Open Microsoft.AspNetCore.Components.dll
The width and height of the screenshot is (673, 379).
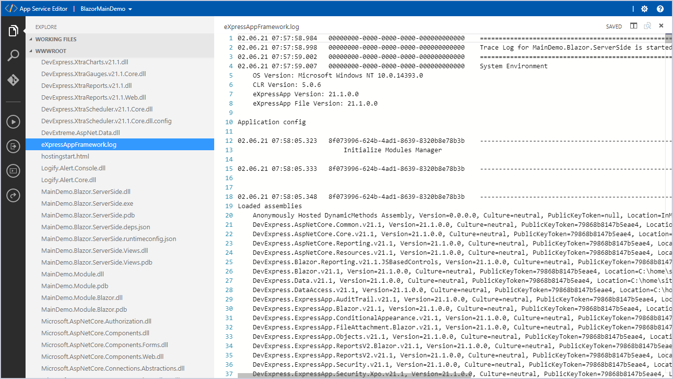(95, 333)
